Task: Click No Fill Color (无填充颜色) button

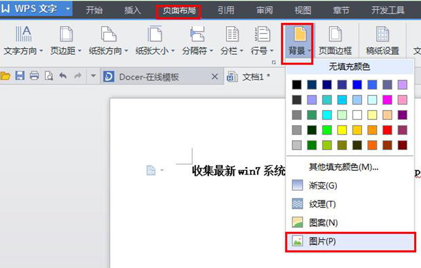Action: coord(349,67)
